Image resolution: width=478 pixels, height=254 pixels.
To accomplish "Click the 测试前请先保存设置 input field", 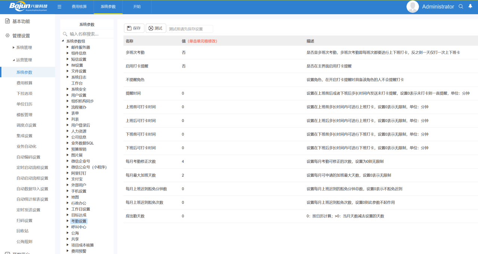I will tap(189, 28).
